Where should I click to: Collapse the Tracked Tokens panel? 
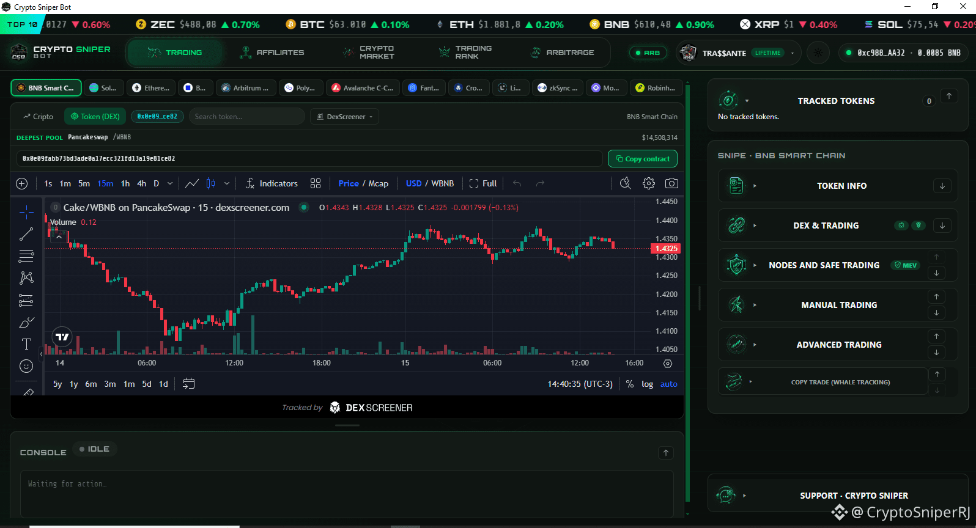(x=949, y=96)
